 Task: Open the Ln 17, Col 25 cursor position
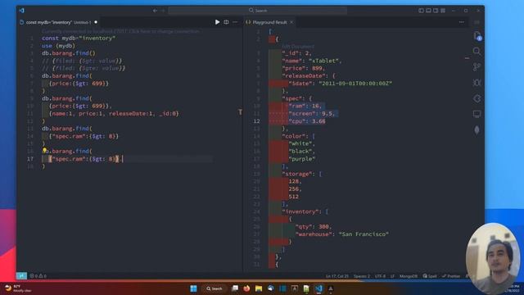pos(337,276)
